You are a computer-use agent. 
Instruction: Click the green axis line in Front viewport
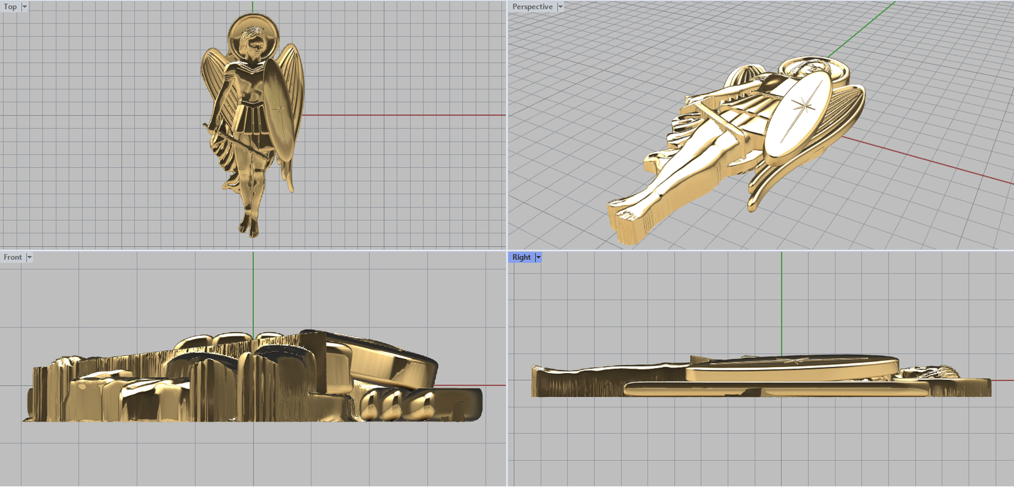253,291
